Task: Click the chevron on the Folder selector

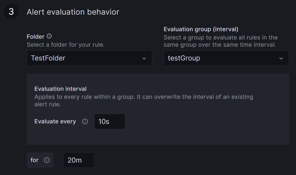Action: [x=144, y=58]
